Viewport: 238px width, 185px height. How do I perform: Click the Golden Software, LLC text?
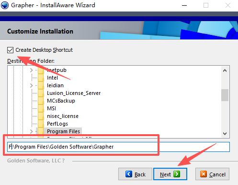click(x=36, y=161)
